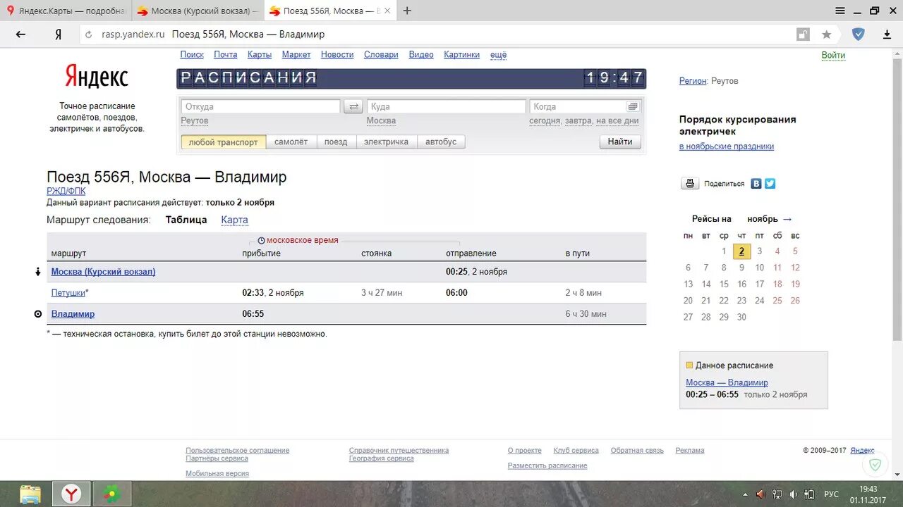
Task: Open 'Картинки' in top navigation
Action: pyautogui.click(x=461, y=55)
